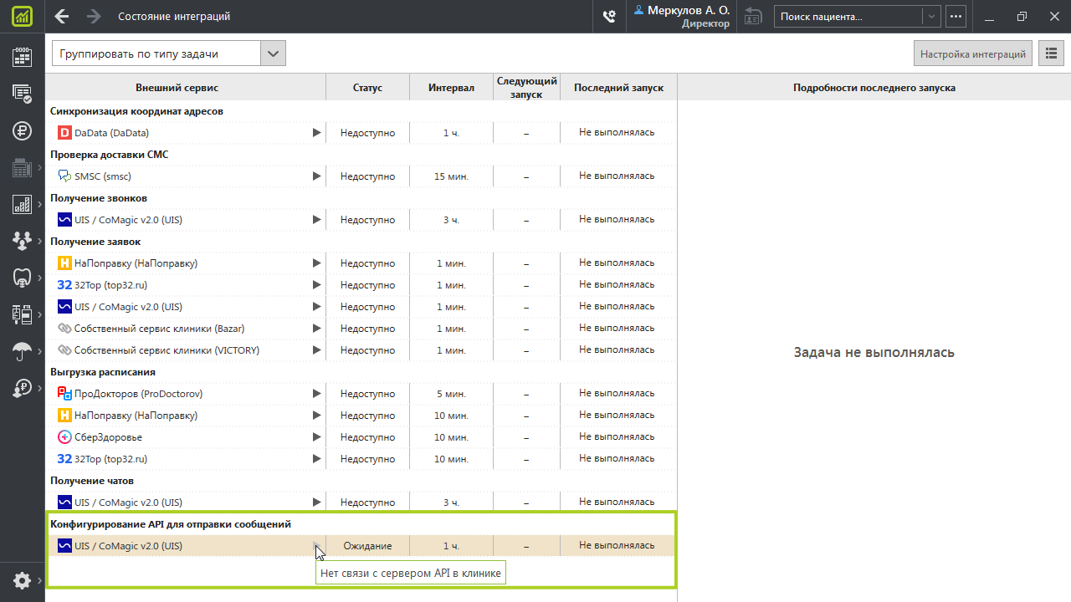Sort by the Статус column header
Image resolution: width=1071 pixels, height=602 pixels.
tap(367, 88)
